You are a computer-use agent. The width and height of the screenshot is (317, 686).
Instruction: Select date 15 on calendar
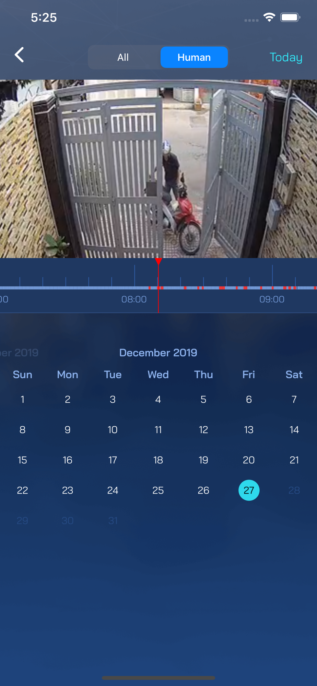(x=22, y=460)
